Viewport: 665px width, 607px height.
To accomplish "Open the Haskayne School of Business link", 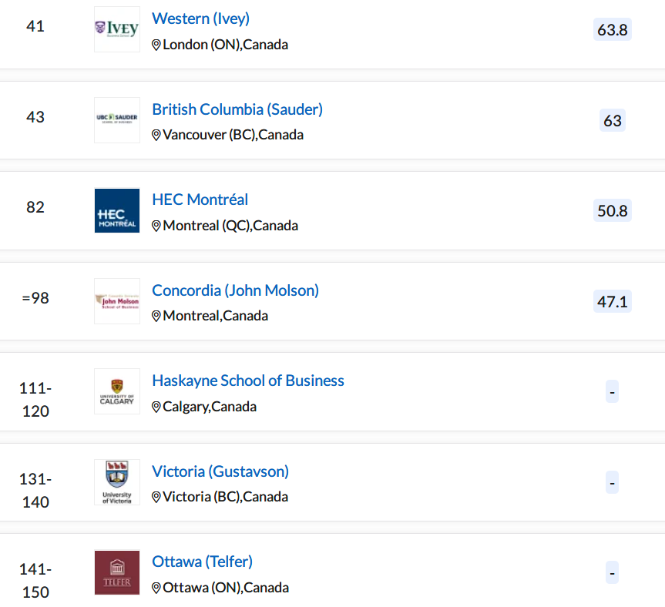I will click(x=248, y=381).
